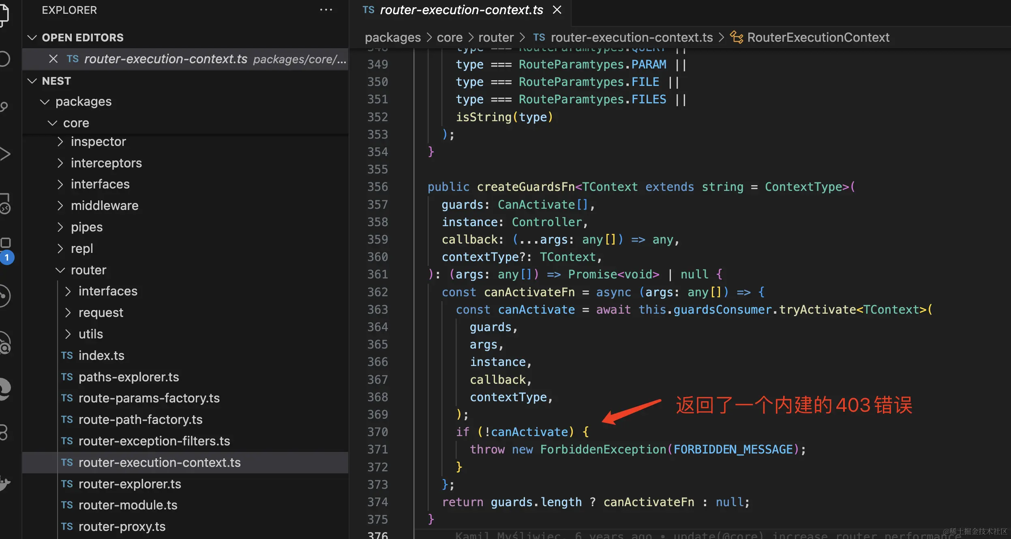
Task: Open Run and Debug view in activity bar
Action: coord(5,154)
